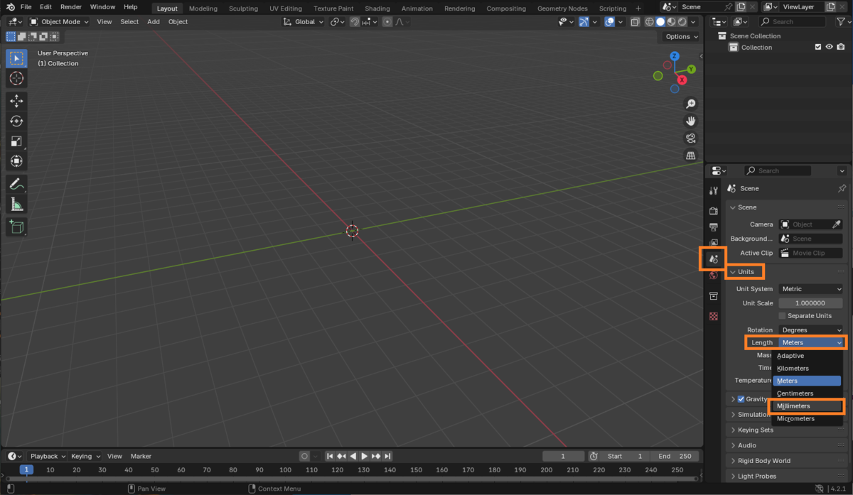Open the Playback dropdown in timeline
This screenshot has width=853, height=495.
click(x=48, y=456)
